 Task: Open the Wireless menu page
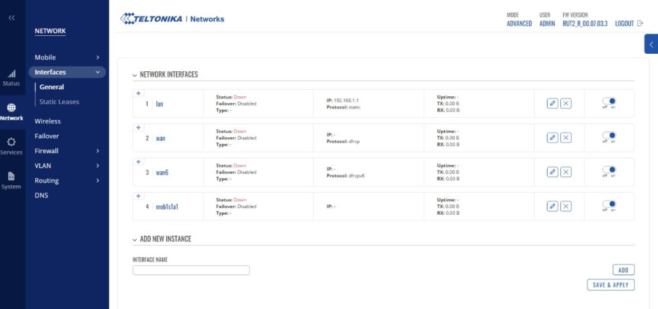click(48, 121)
